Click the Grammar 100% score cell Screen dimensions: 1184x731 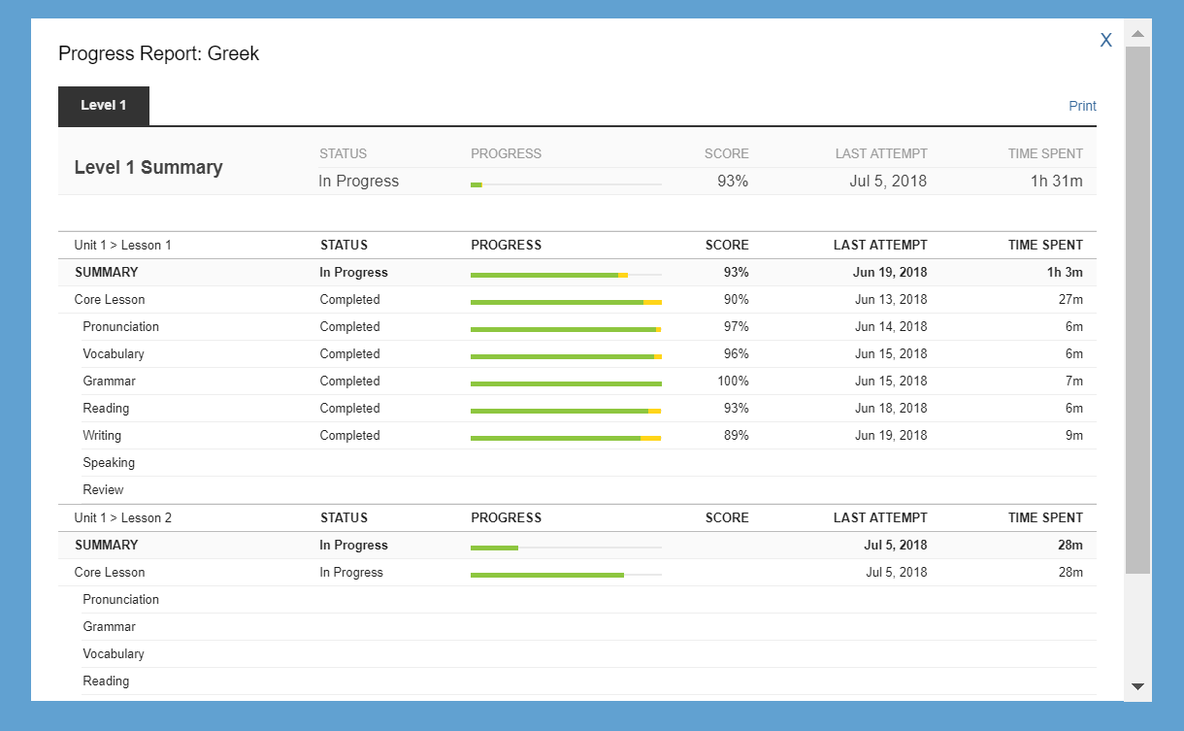733,382
